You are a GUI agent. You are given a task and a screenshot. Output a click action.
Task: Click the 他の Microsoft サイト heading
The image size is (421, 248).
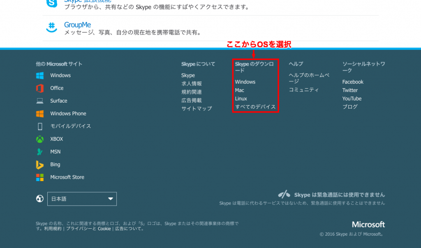59,64
